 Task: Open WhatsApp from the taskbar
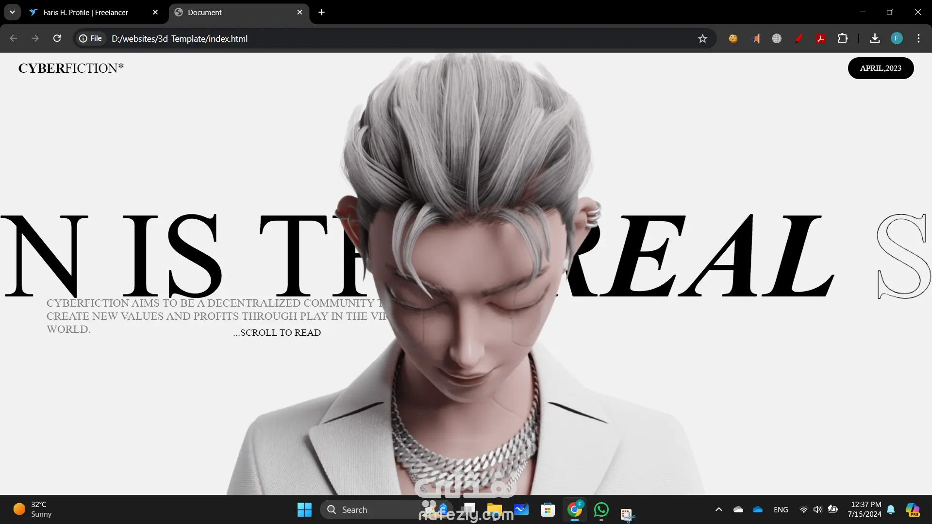click(601, 509)
